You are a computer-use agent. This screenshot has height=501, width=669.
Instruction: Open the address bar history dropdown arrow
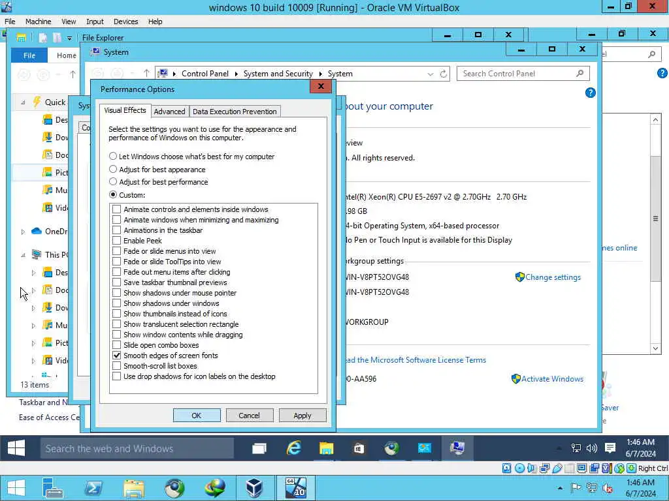(x=430, y=74)
